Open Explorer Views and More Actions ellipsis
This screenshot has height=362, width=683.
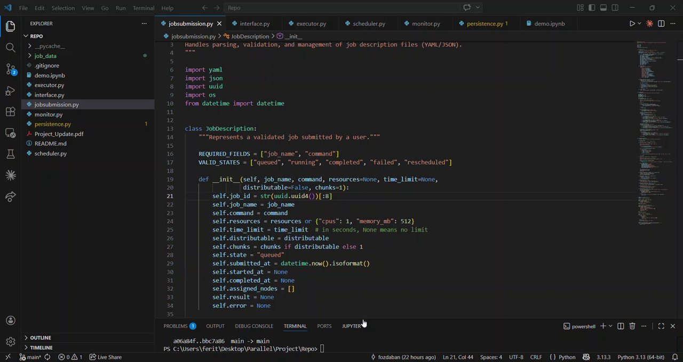point(144,23)
